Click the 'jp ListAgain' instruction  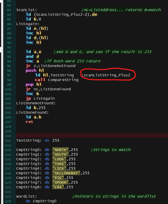[40, 99]
